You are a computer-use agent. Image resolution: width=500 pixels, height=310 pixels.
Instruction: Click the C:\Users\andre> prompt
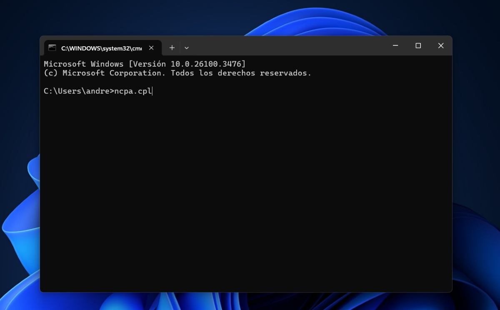79,91
